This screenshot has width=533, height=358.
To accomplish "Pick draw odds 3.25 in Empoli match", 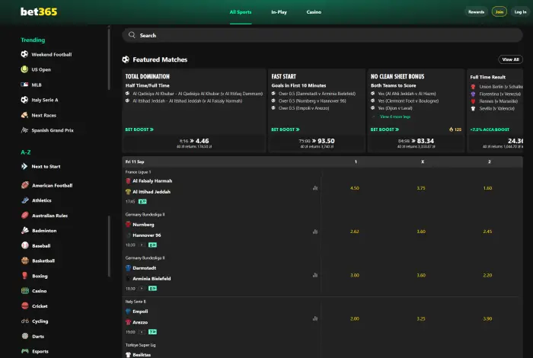I will coord(421,318).
